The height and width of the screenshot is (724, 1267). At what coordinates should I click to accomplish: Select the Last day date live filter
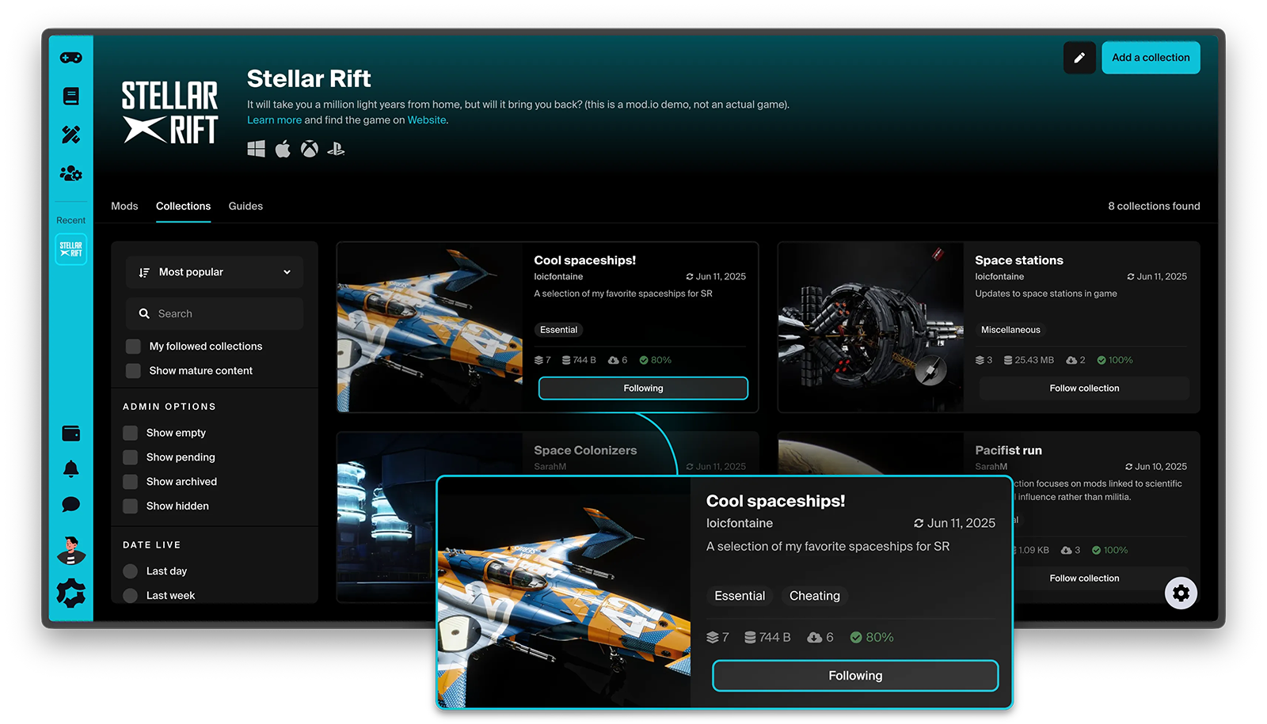point(130,570)
